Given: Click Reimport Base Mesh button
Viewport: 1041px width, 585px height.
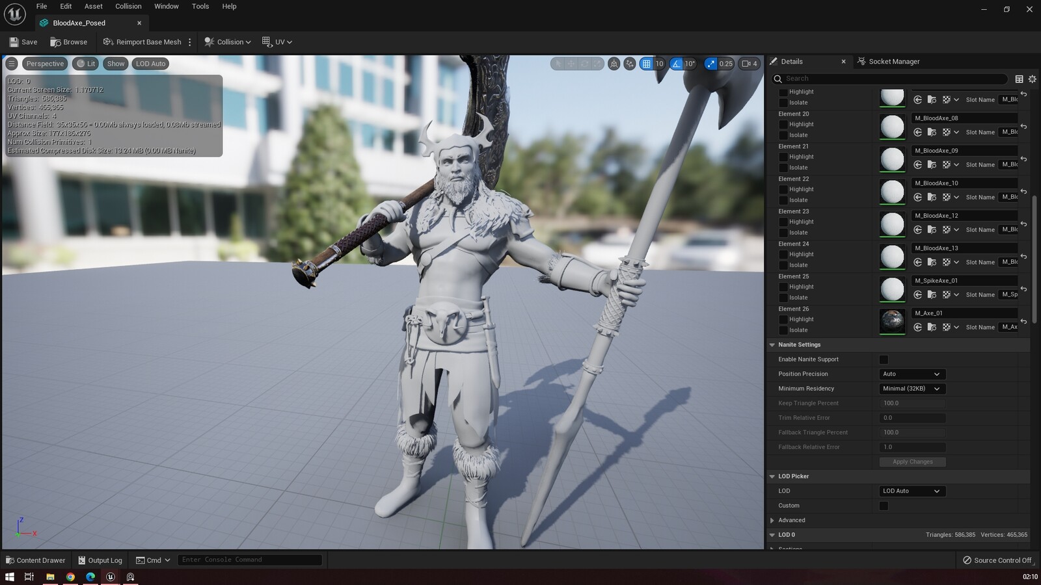Looking at the screenshot, I should pos(142,42).
